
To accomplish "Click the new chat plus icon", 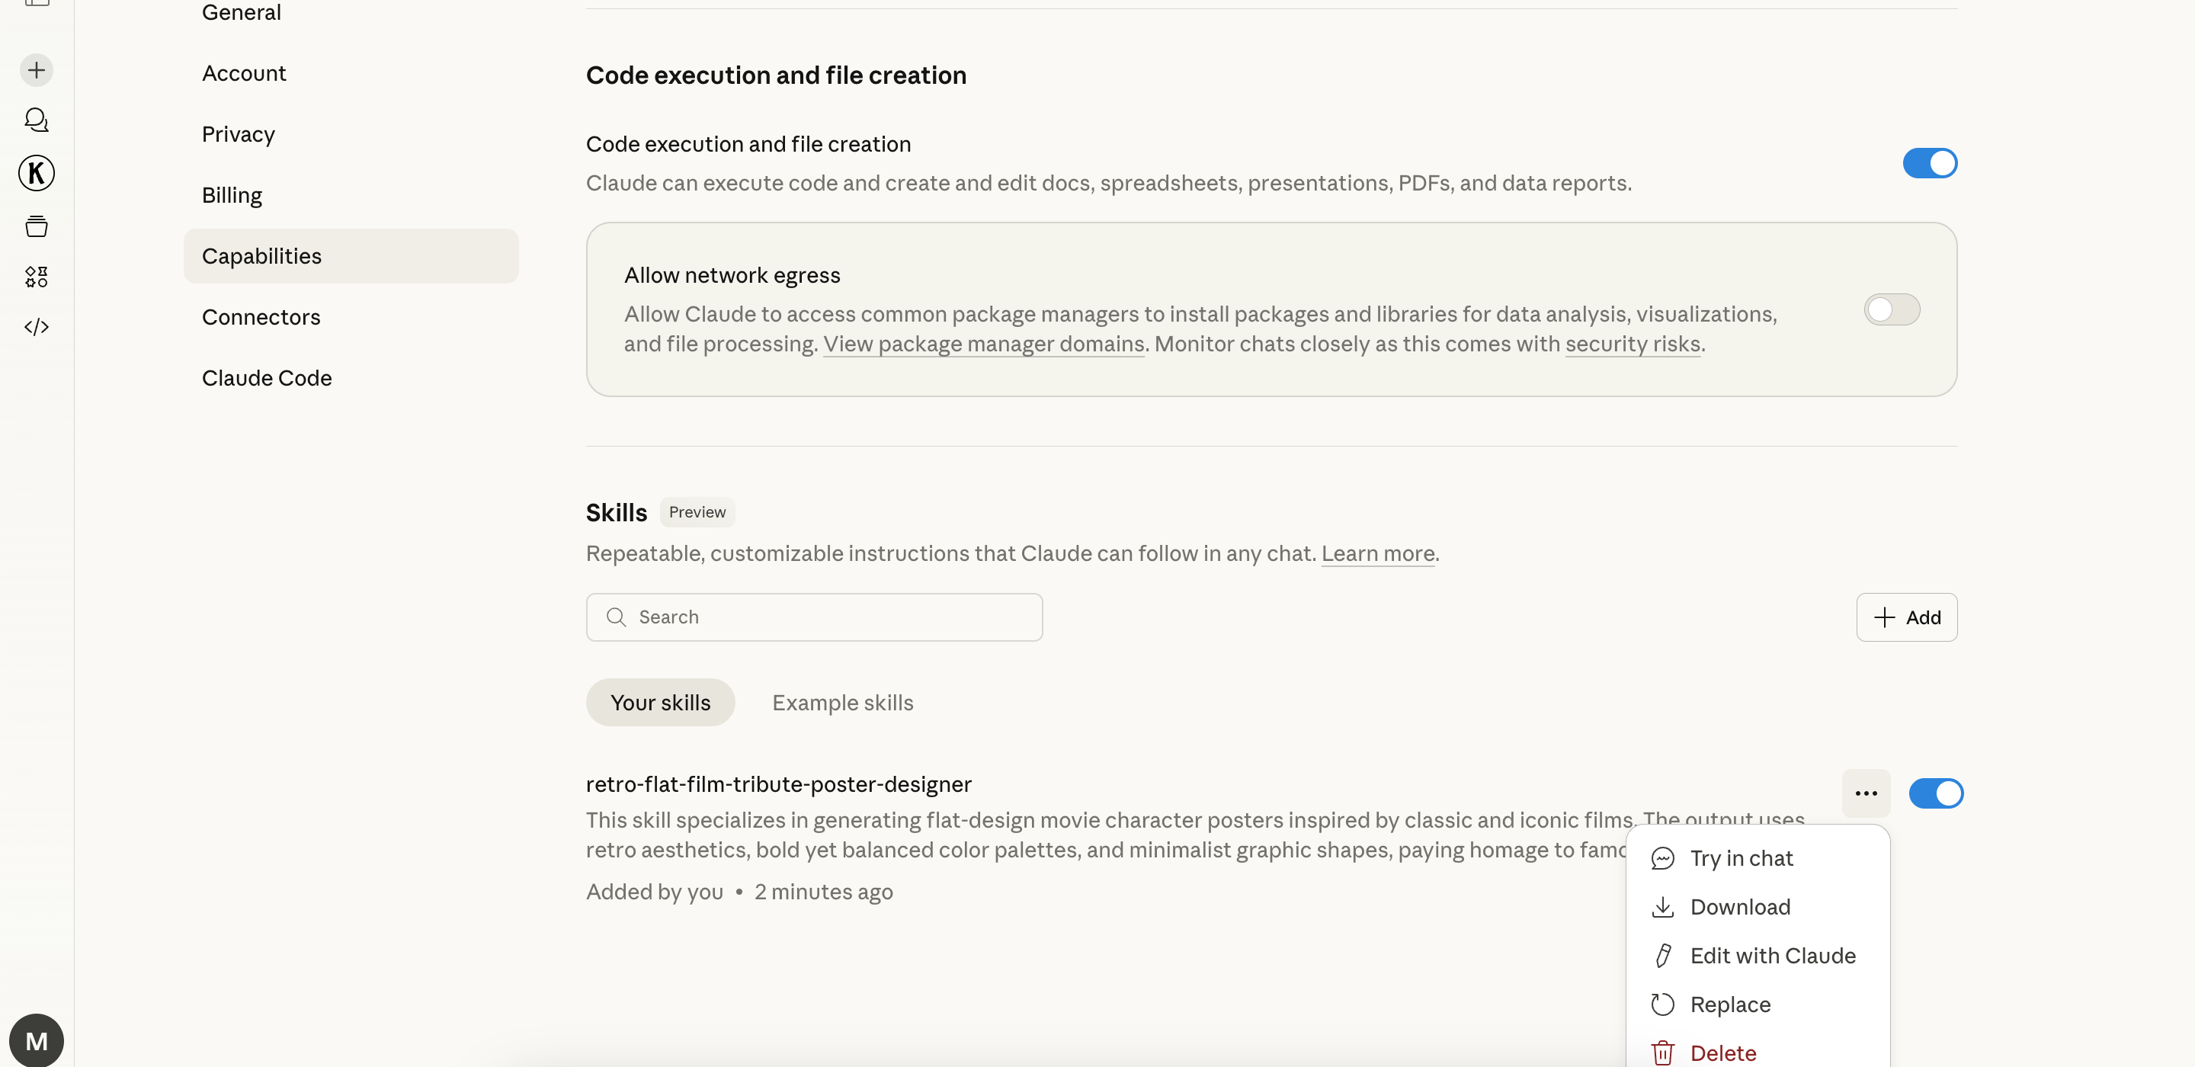I will click(x=37, y=70).
